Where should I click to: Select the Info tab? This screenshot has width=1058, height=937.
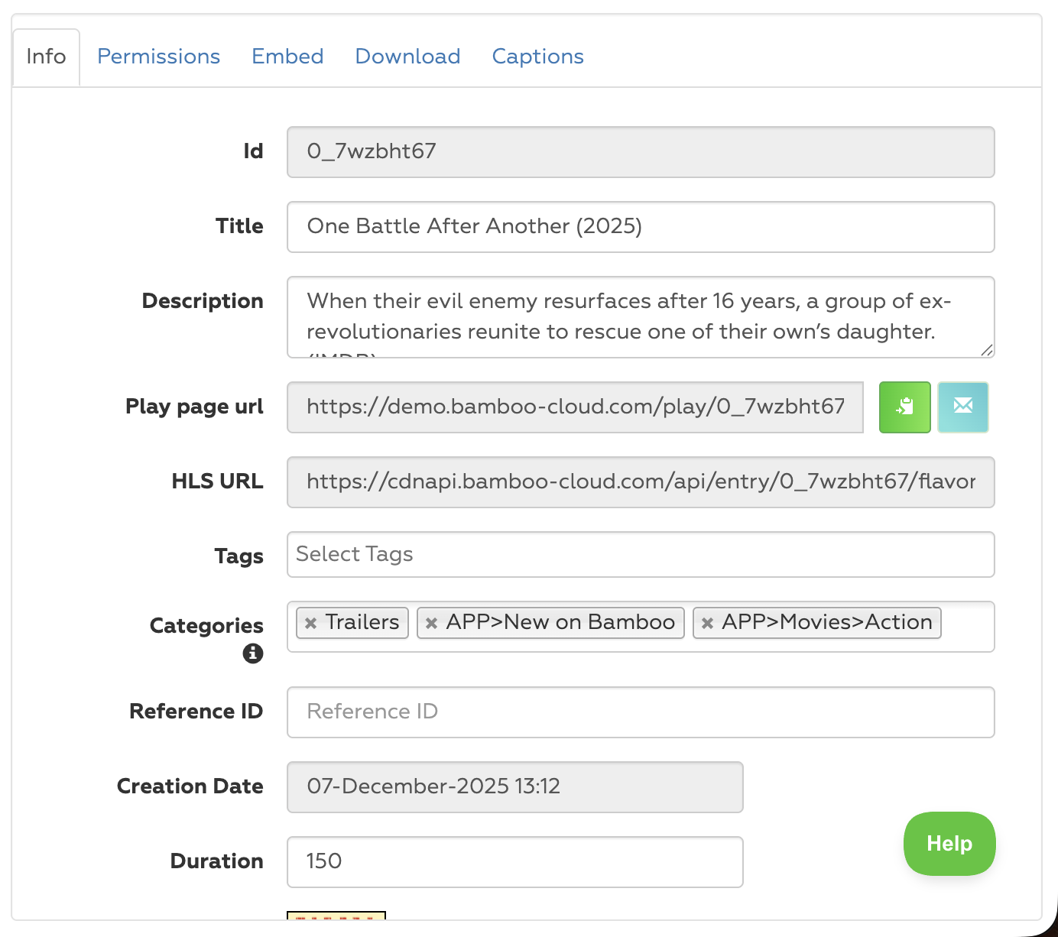(46, 57)
